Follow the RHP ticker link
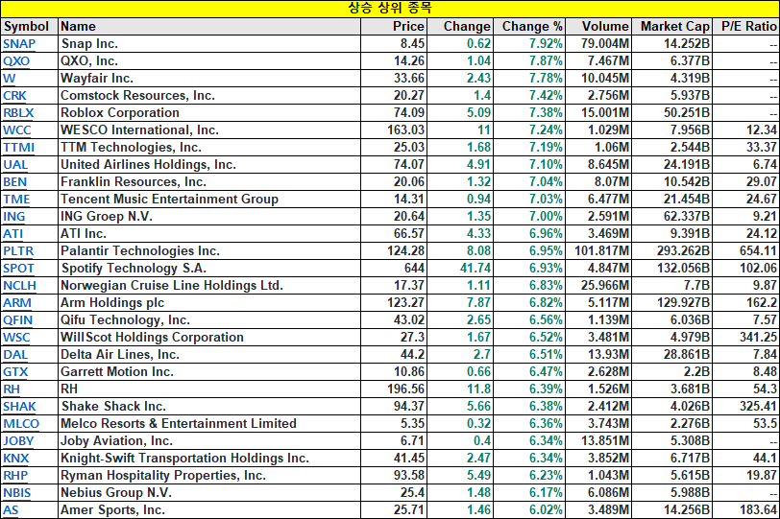 tap(15, 475)
